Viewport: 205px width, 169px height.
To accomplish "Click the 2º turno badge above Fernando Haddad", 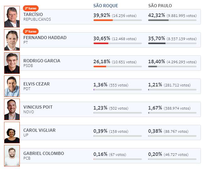I will tap(30, 31).
